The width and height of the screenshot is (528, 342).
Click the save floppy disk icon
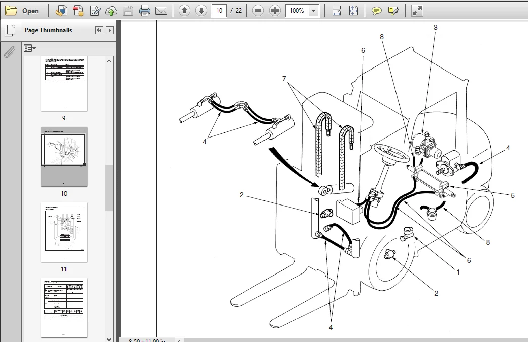pos(128,11)
